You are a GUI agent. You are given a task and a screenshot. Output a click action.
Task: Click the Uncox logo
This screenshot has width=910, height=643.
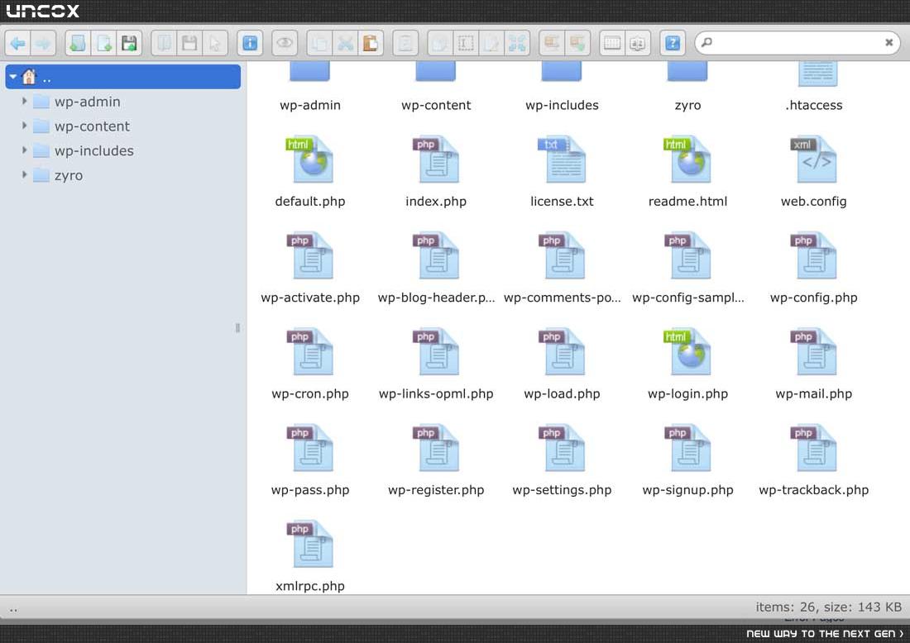click(42, 11)
